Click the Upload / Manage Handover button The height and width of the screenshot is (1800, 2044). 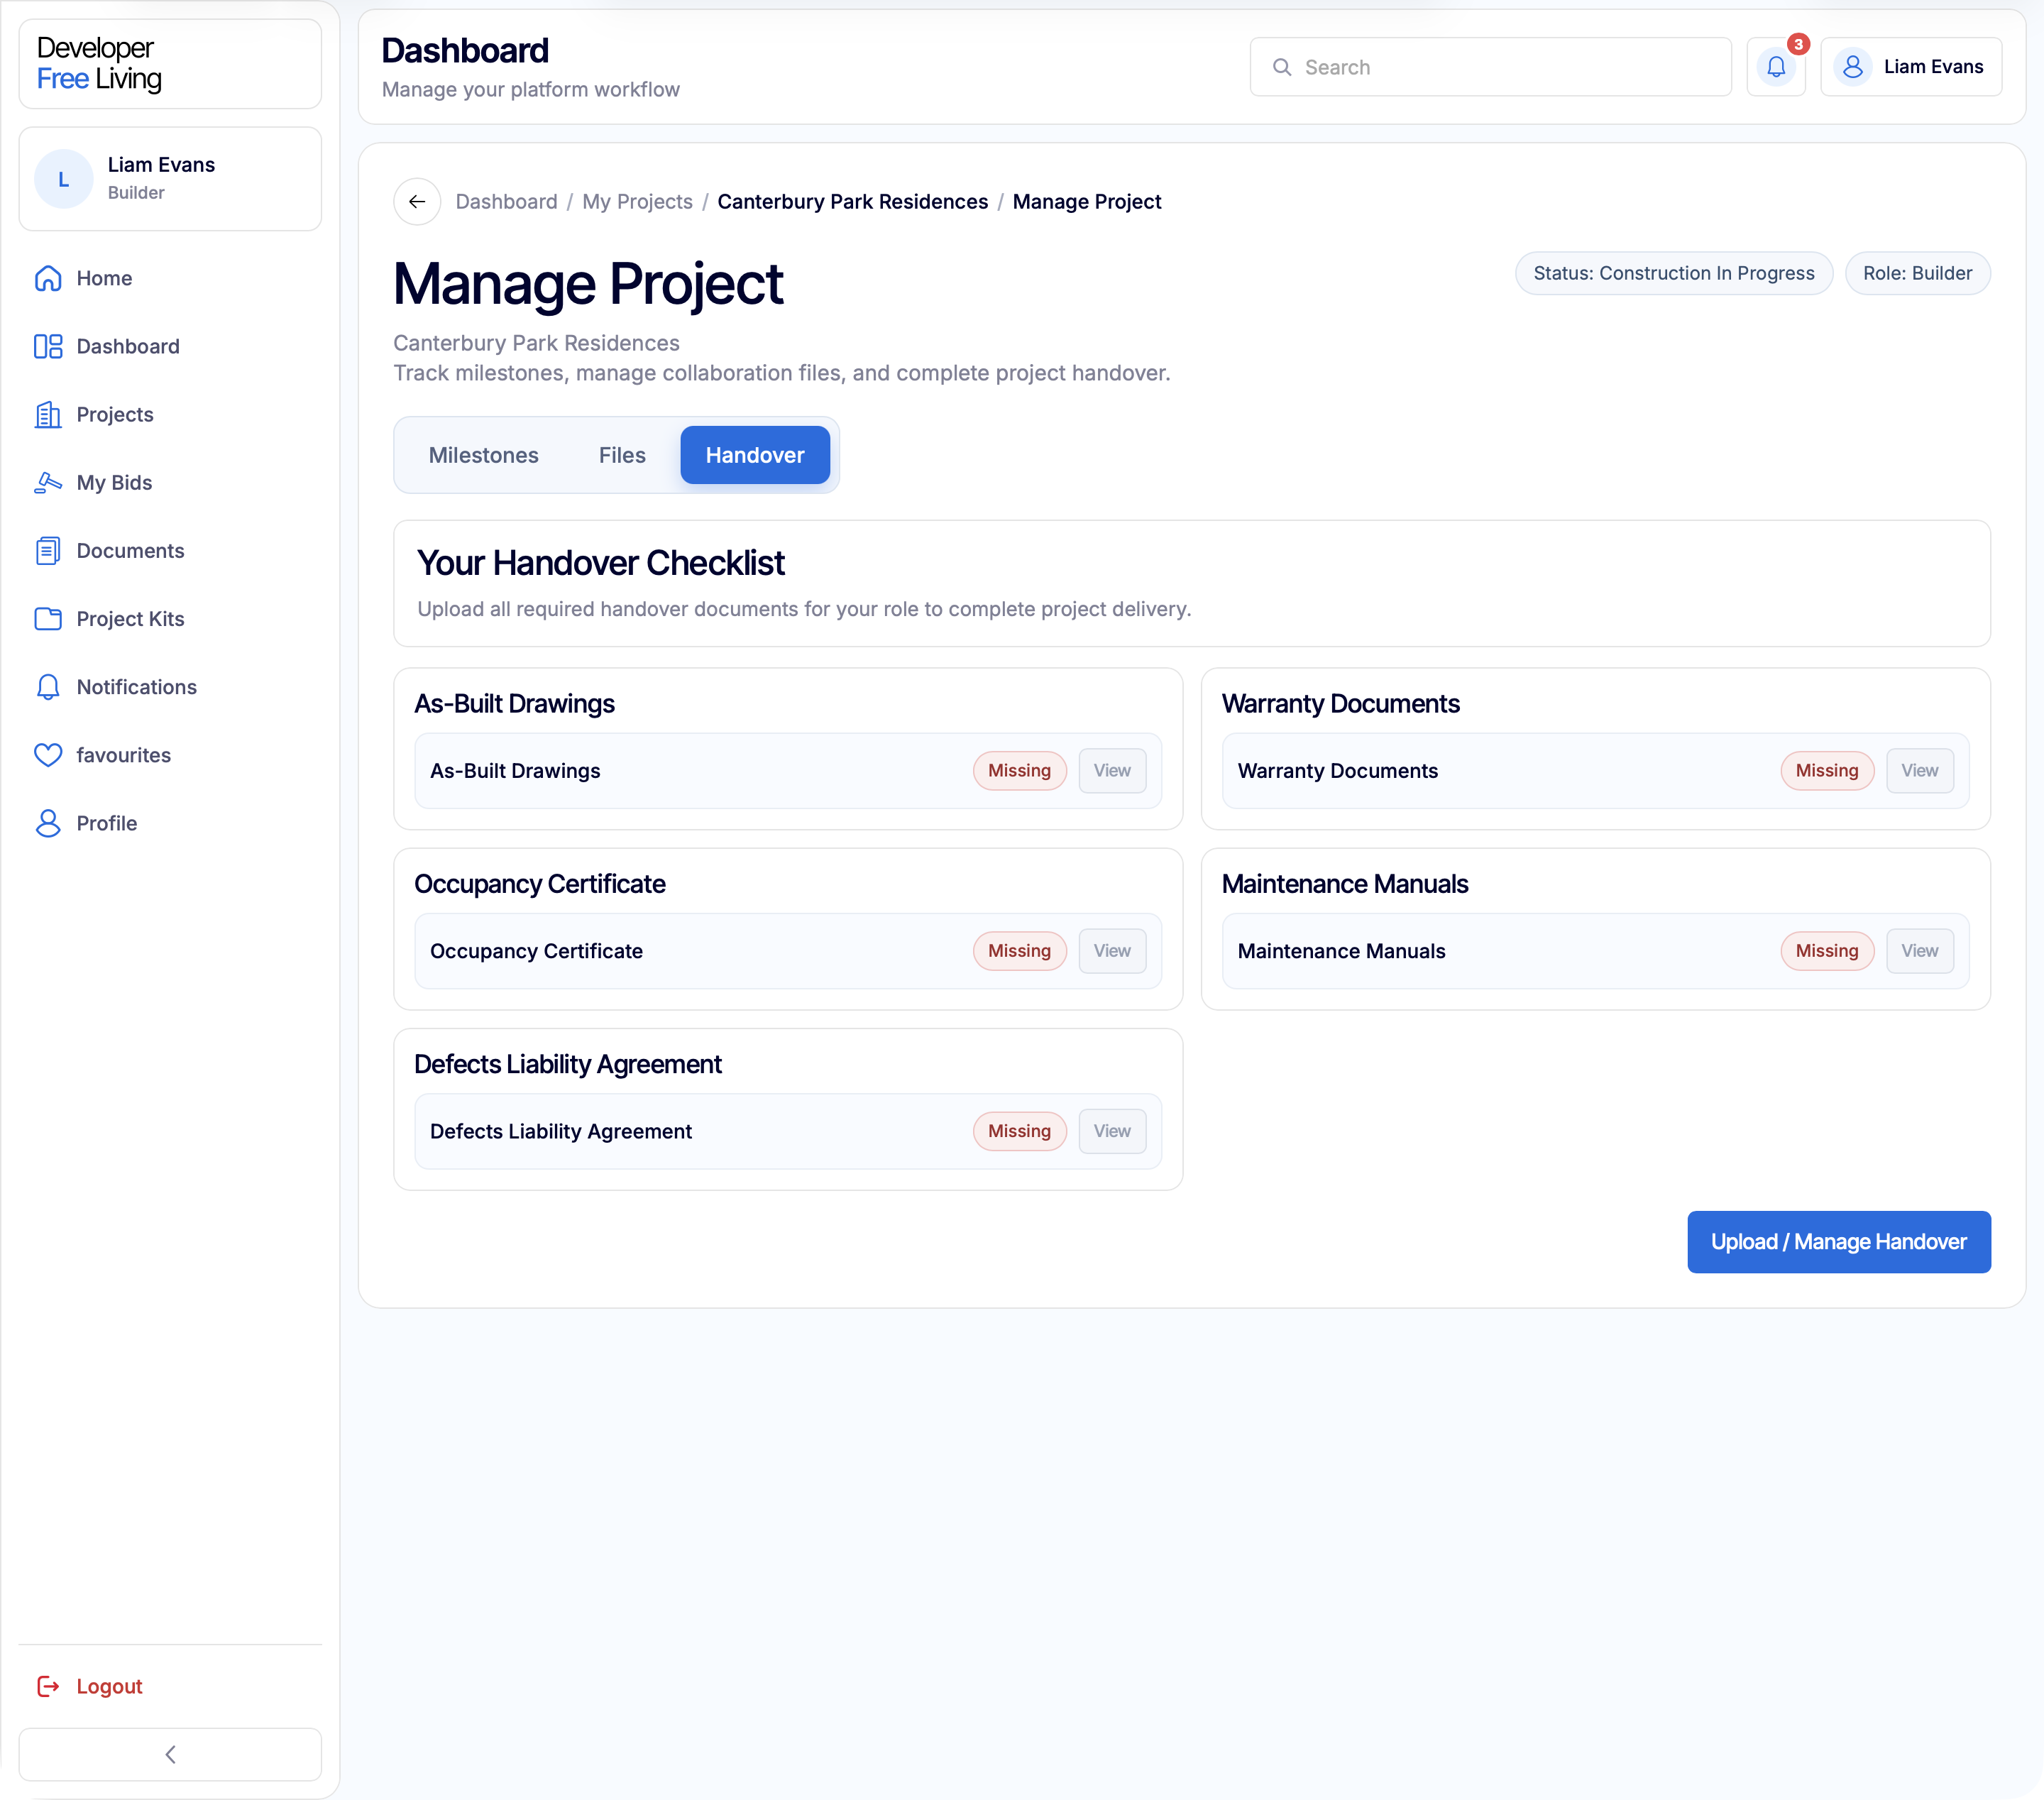pos(1838,1242)
